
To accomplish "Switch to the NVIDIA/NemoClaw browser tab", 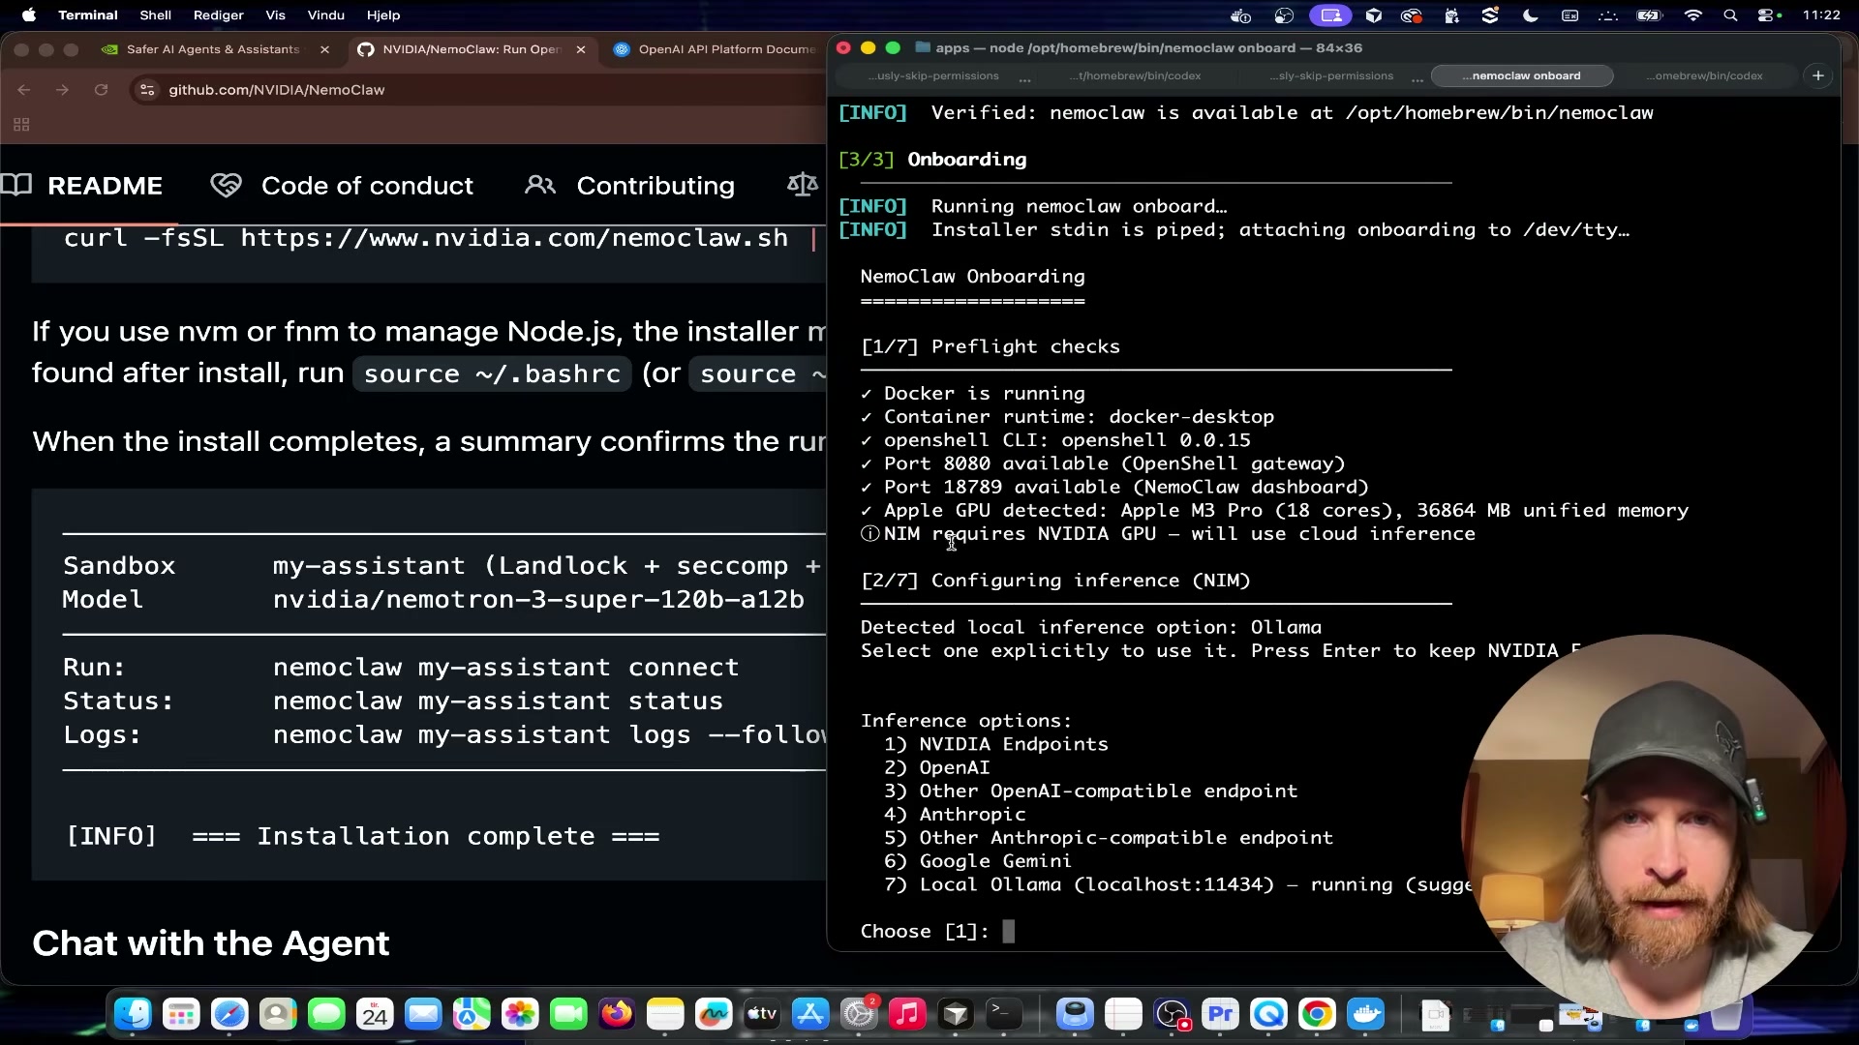I will coord(472,49).
